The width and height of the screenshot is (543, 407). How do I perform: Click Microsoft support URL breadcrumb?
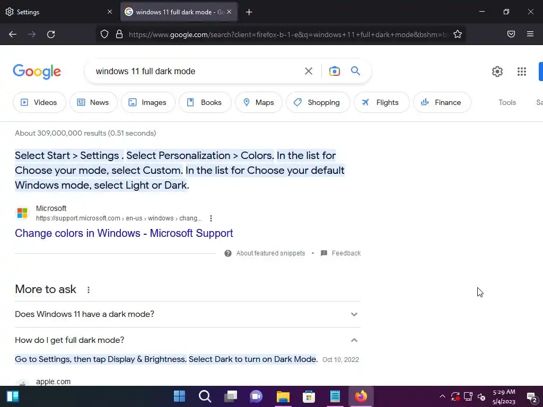point(119,218)
